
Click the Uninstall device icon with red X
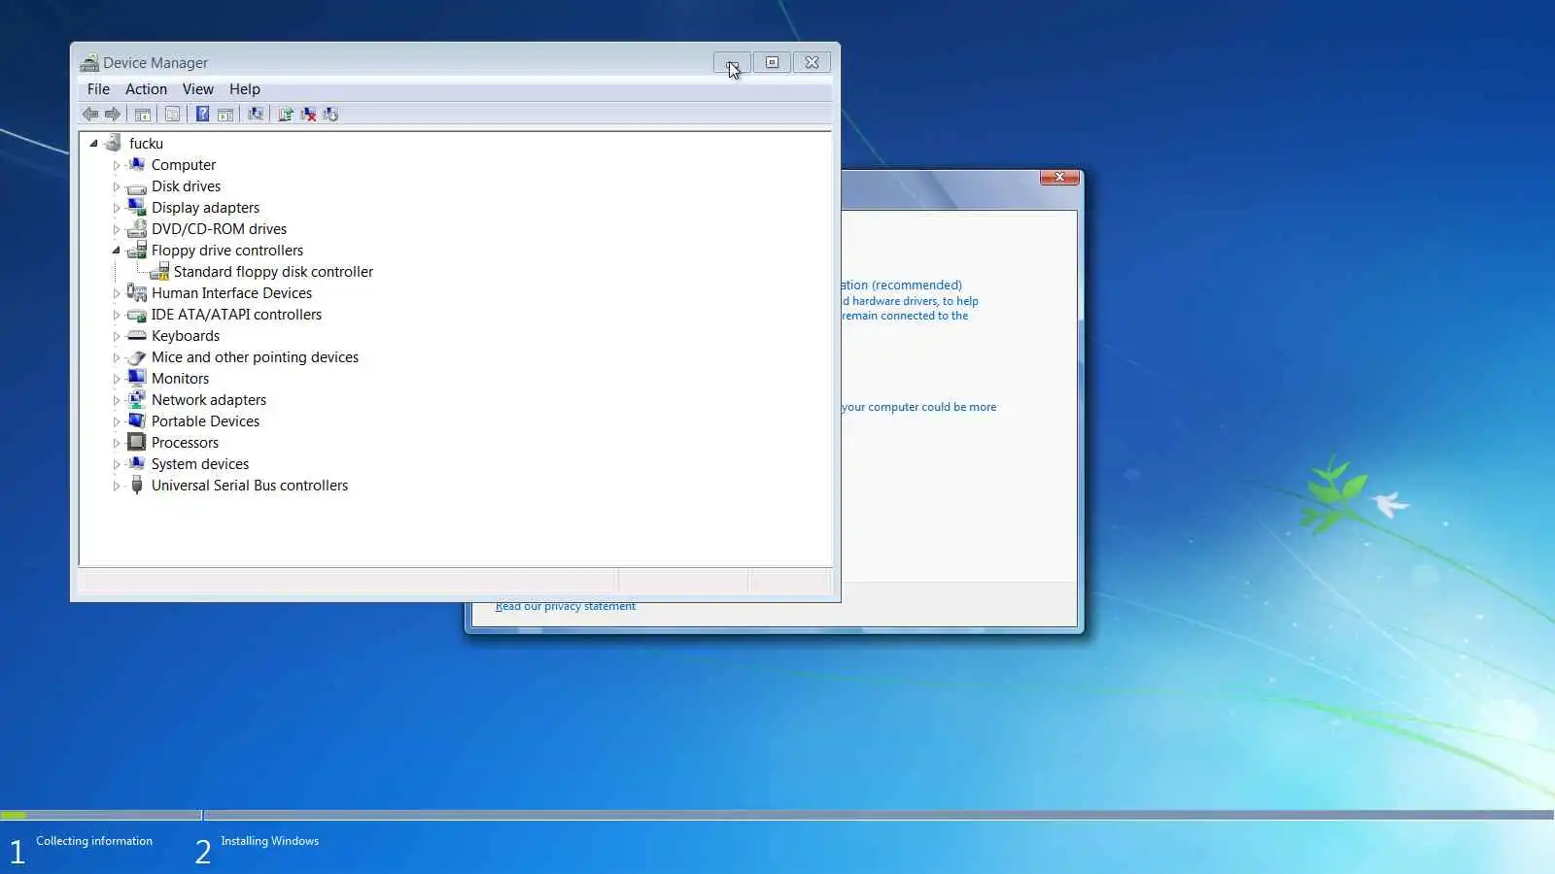[x=308, y=115]
